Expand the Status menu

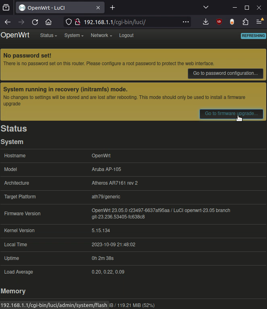48,35
